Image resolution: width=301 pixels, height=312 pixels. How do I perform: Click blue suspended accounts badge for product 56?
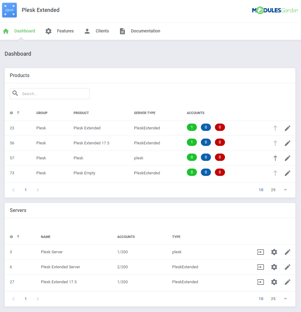point(206,142)
